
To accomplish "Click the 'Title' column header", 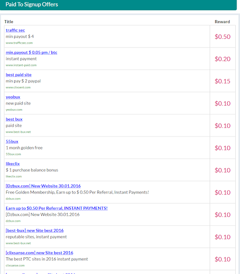I will click(x=9, y=22).
